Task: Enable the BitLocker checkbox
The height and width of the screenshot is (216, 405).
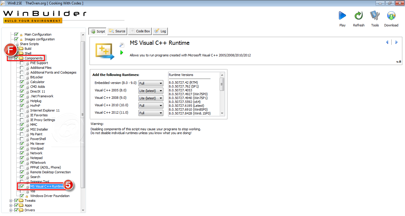Action: pyautogui.click(x=22, y=77)
